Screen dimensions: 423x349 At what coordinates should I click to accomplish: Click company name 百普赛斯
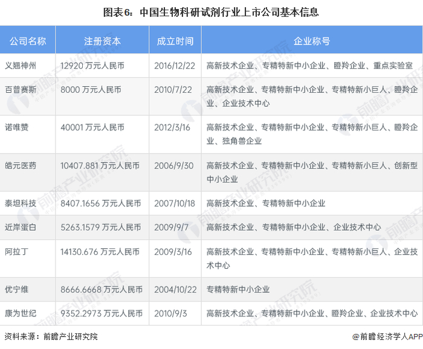coord(21,89)
